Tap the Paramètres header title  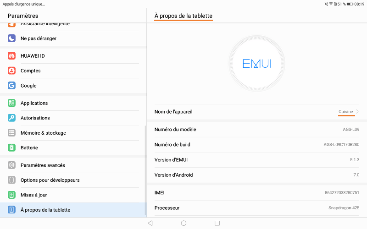tap(23, 16)
